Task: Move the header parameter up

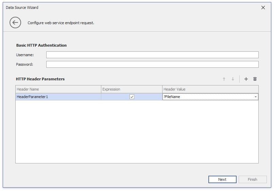Action: [224, 79]
